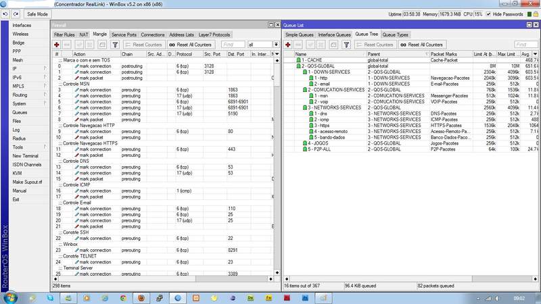Open the filter funnel in the Queue List window
The width and height of the screenshot is (541, 304).
pyautogui.click(x=346, y=45)
